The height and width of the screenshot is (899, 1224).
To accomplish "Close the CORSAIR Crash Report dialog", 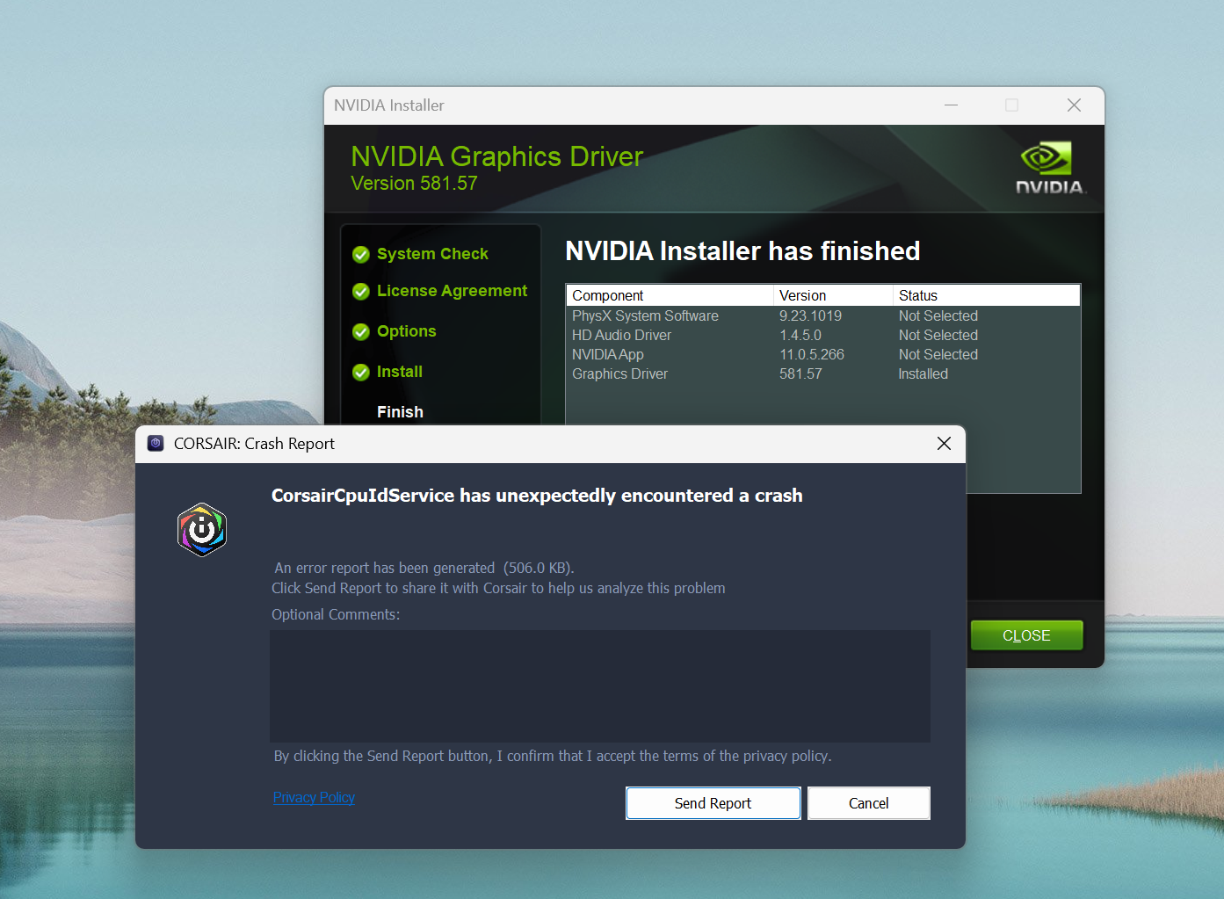I will coord(944,444).
